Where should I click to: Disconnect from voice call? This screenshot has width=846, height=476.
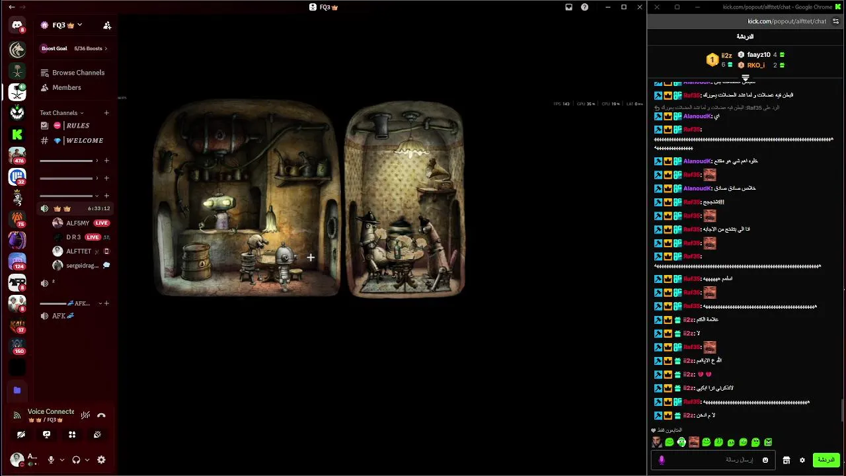pyautogui.click(x=101, y=415)
